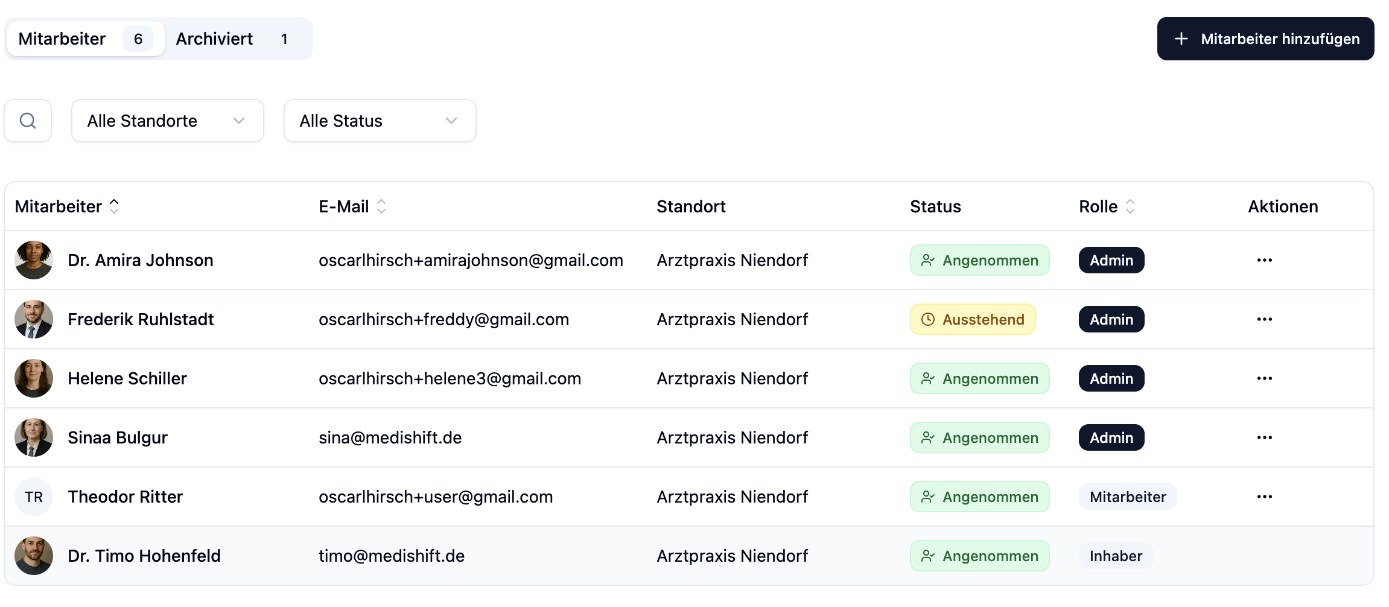Open three-dot menu for Helene Schiller

1264,378
